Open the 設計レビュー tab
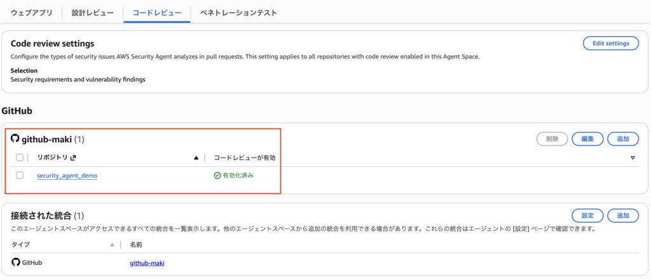This screenshot has height=280, width=651. pyautogui.click(x=93, y=13)
